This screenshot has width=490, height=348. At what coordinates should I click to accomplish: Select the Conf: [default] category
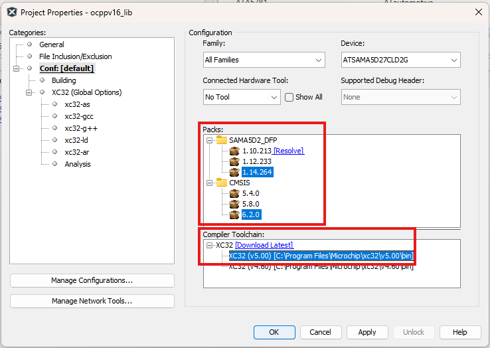67,68
